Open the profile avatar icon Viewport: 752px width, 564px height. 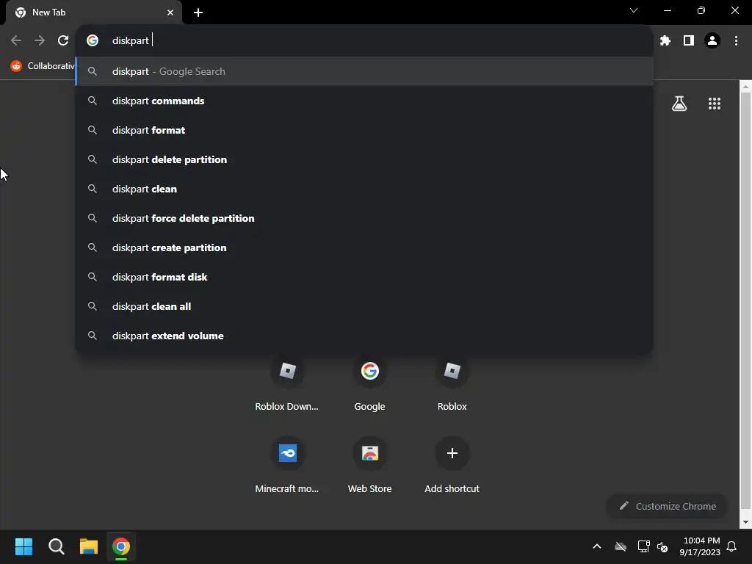(712, 40)
